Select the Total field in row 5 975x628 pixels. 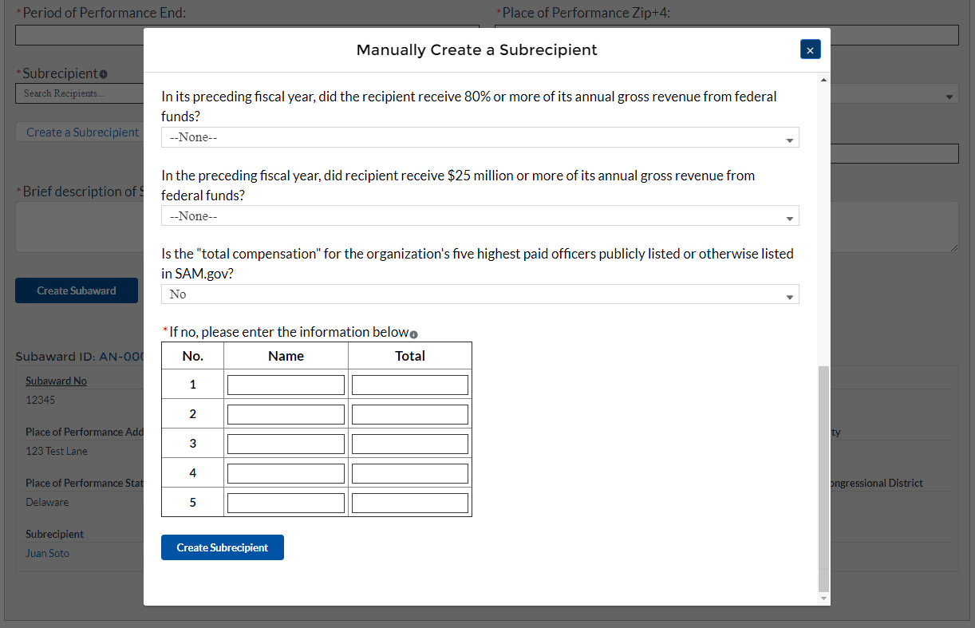click(x=409, y=504)
